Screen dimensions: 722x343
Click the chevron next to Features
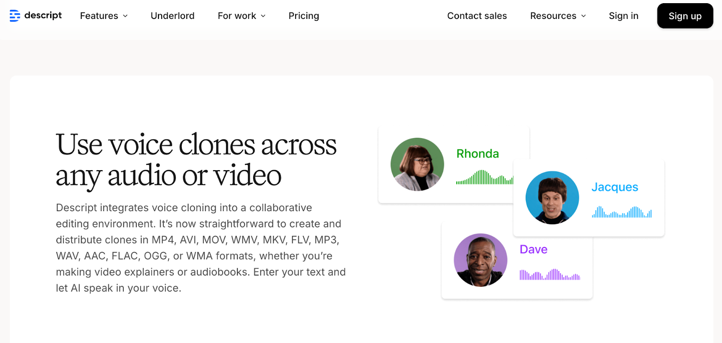pos(125,16)
